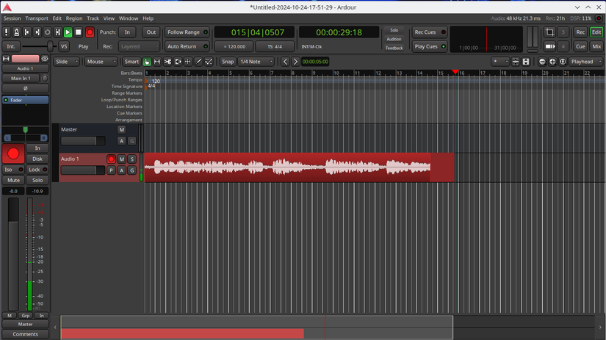The image size is (606, 340).
Task: Select the Audition/Stretch tool icon
Action: coord(178,62)
